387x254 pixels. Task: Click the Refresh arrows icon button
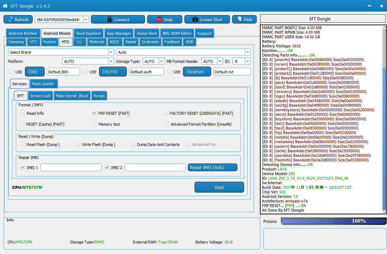11,20
